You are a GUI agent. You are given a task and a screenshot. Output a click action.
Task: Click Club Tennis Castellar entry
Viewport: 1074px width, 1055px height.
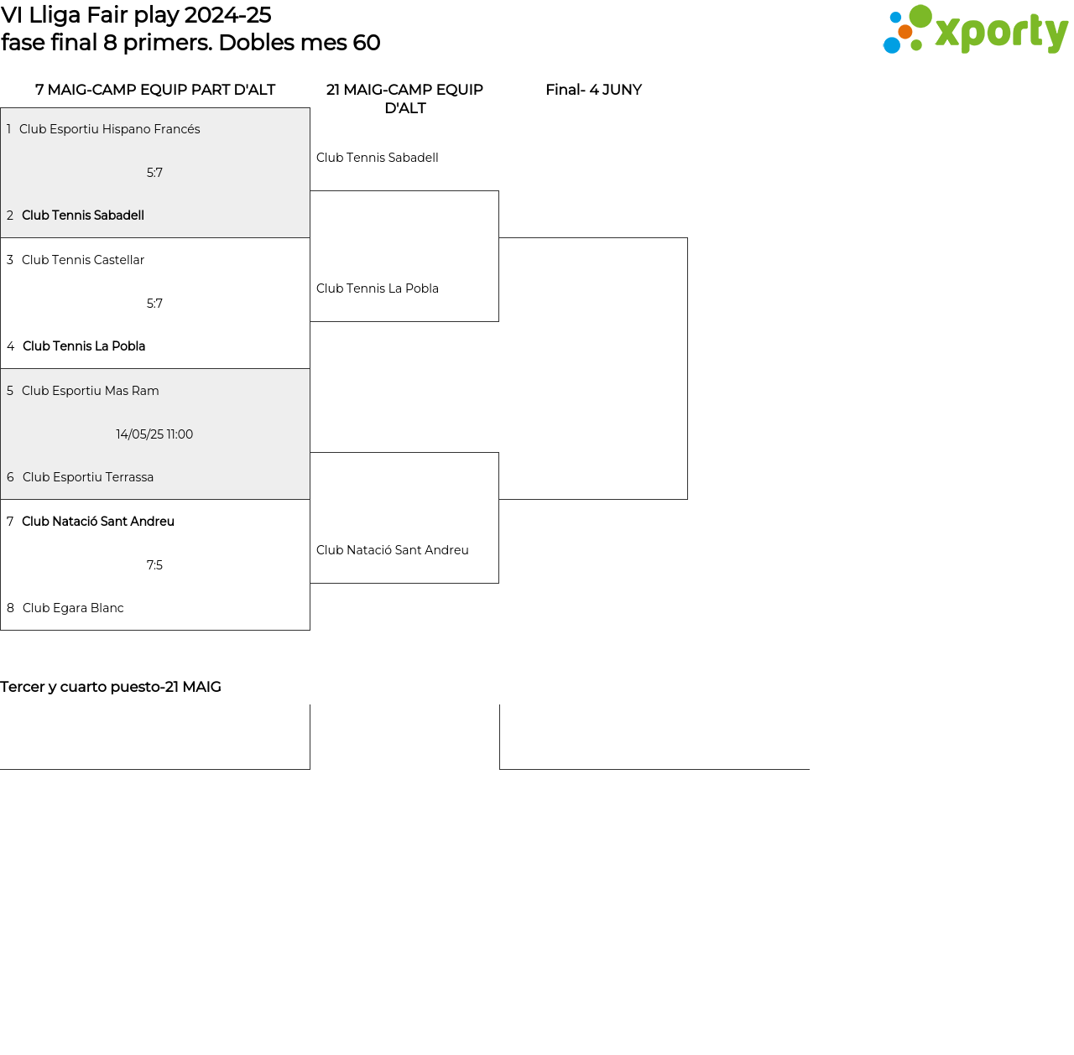pos(83,260)
